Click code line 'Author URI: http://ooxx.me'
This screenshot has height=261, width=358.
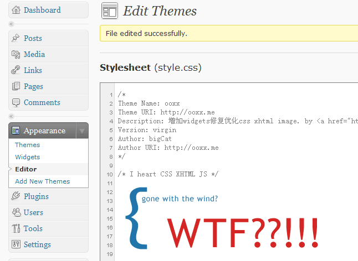coord(168,148)
